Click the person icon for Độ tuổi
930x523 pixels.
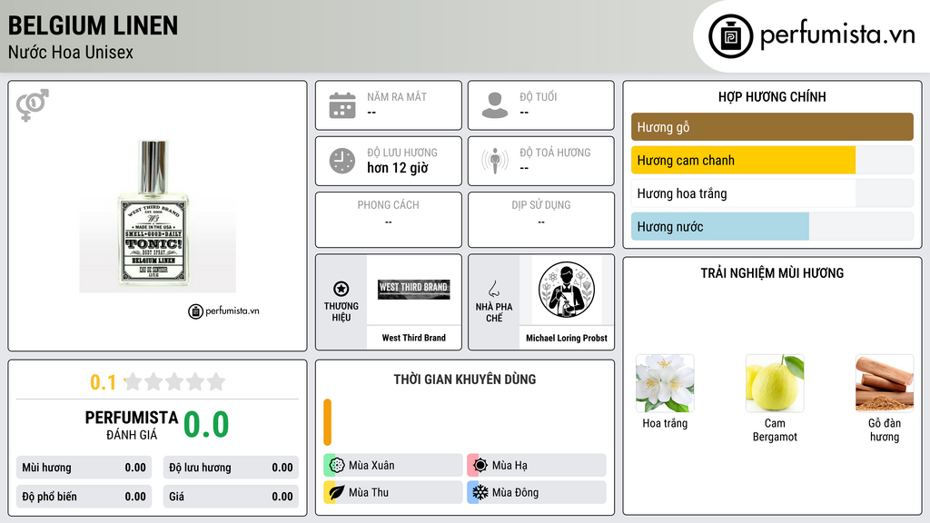(x=495, y=105)
